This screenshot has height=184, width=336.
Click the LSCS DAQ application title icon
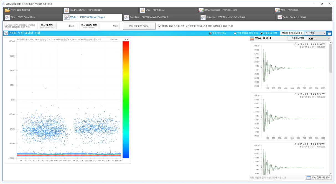(x=3, y=4)
